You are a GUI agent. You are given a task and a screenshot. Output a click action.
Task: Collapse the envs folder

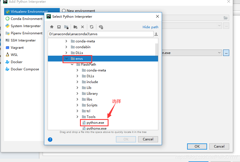tap(66, 59)
